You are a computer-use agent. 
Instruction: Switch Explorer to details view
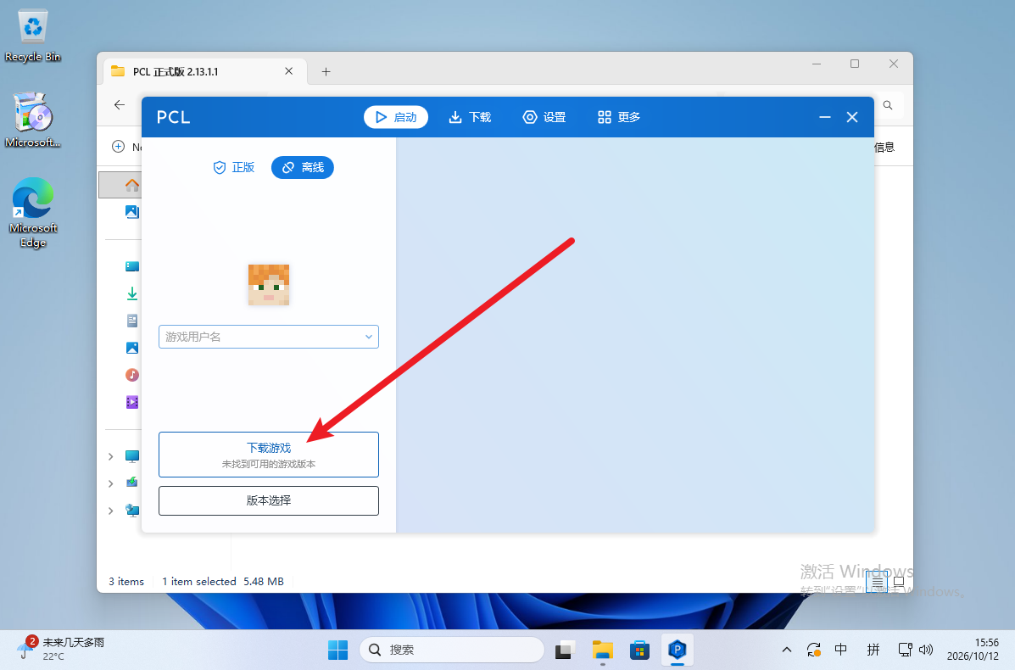tap(877, 582)
